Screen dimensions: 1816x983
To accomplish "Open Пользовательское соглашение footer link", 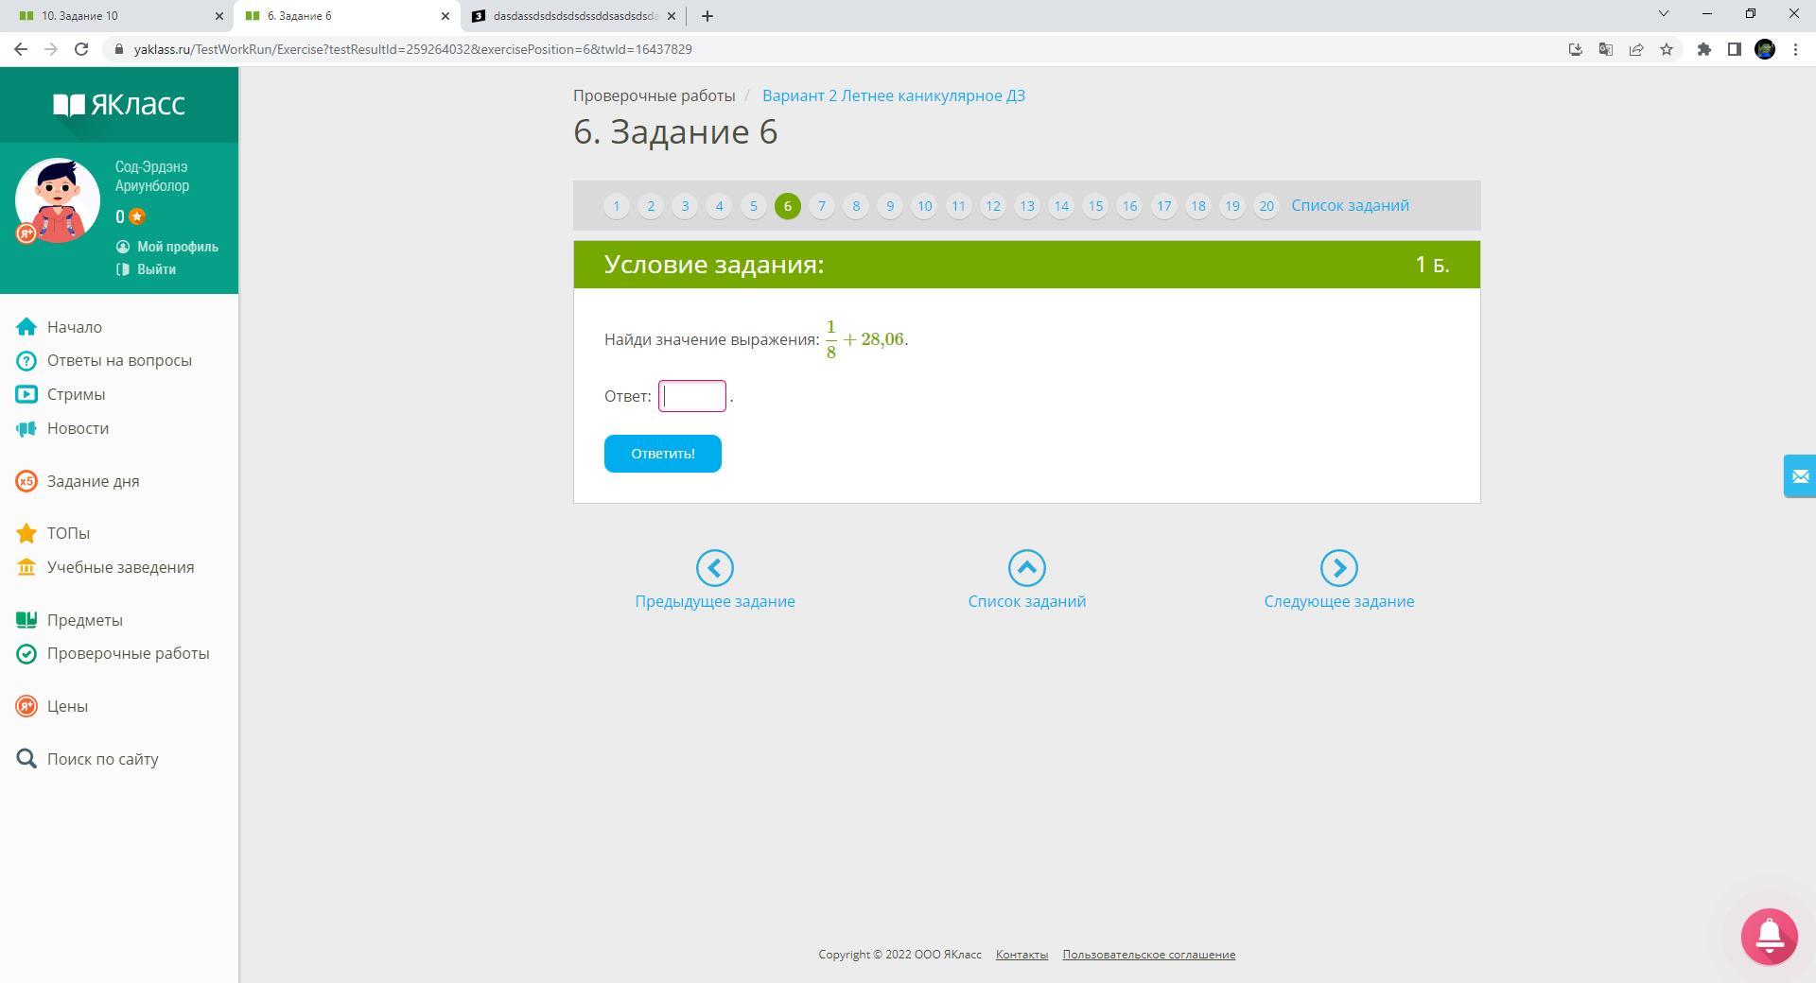I will (1148, 955).
